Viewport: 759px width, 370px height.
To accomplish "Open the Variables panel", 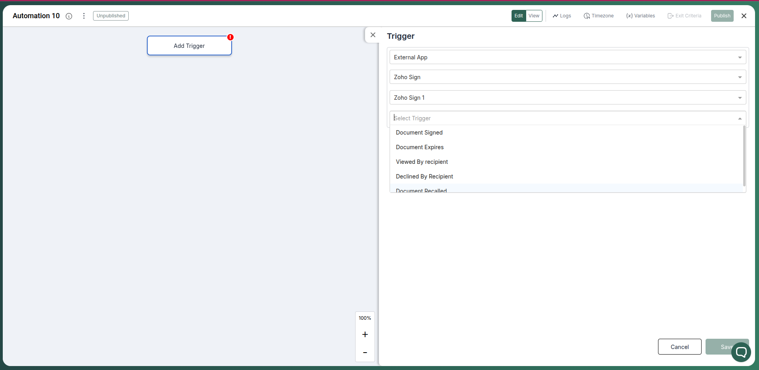I will 640,16.
